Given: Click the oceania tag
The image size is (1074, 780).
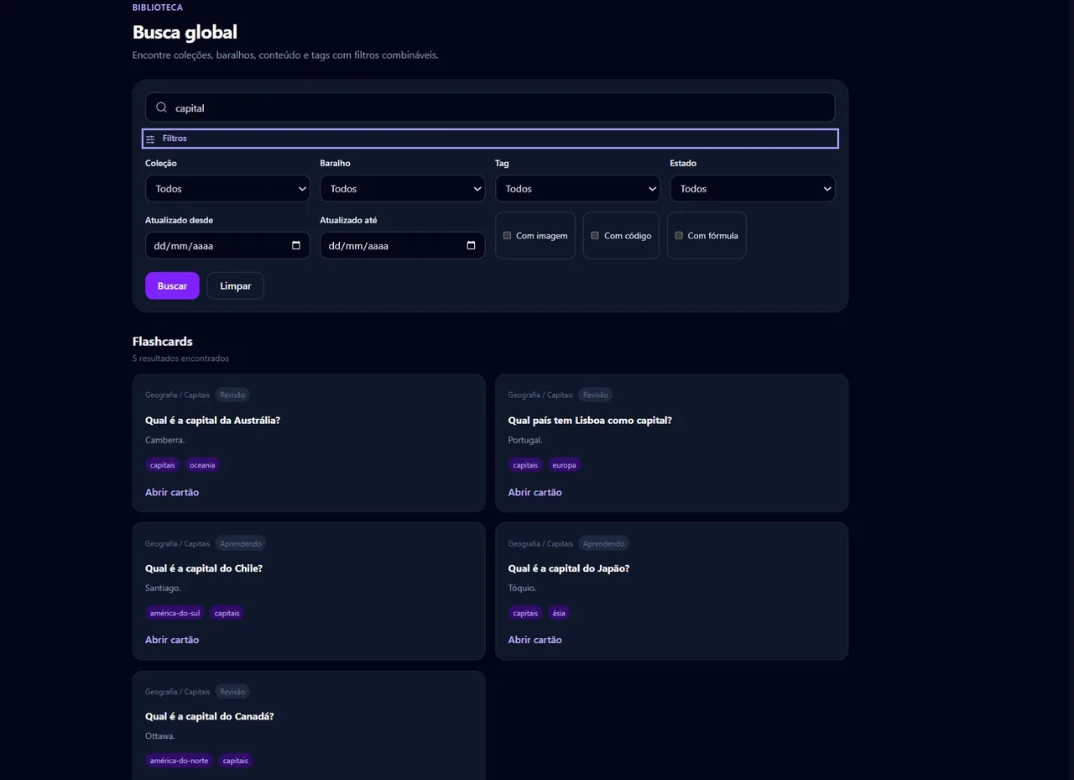Looking at the screenshot, I should pos(202,465).
